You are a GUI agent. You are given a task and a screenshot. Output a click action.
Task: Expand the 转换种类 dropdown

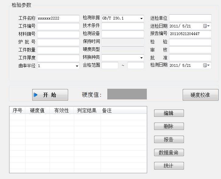pyautogui.click(x=141, y=58)
